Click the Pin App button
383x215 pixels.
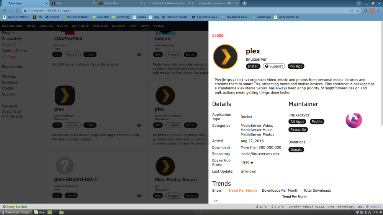tap(296, 66)
